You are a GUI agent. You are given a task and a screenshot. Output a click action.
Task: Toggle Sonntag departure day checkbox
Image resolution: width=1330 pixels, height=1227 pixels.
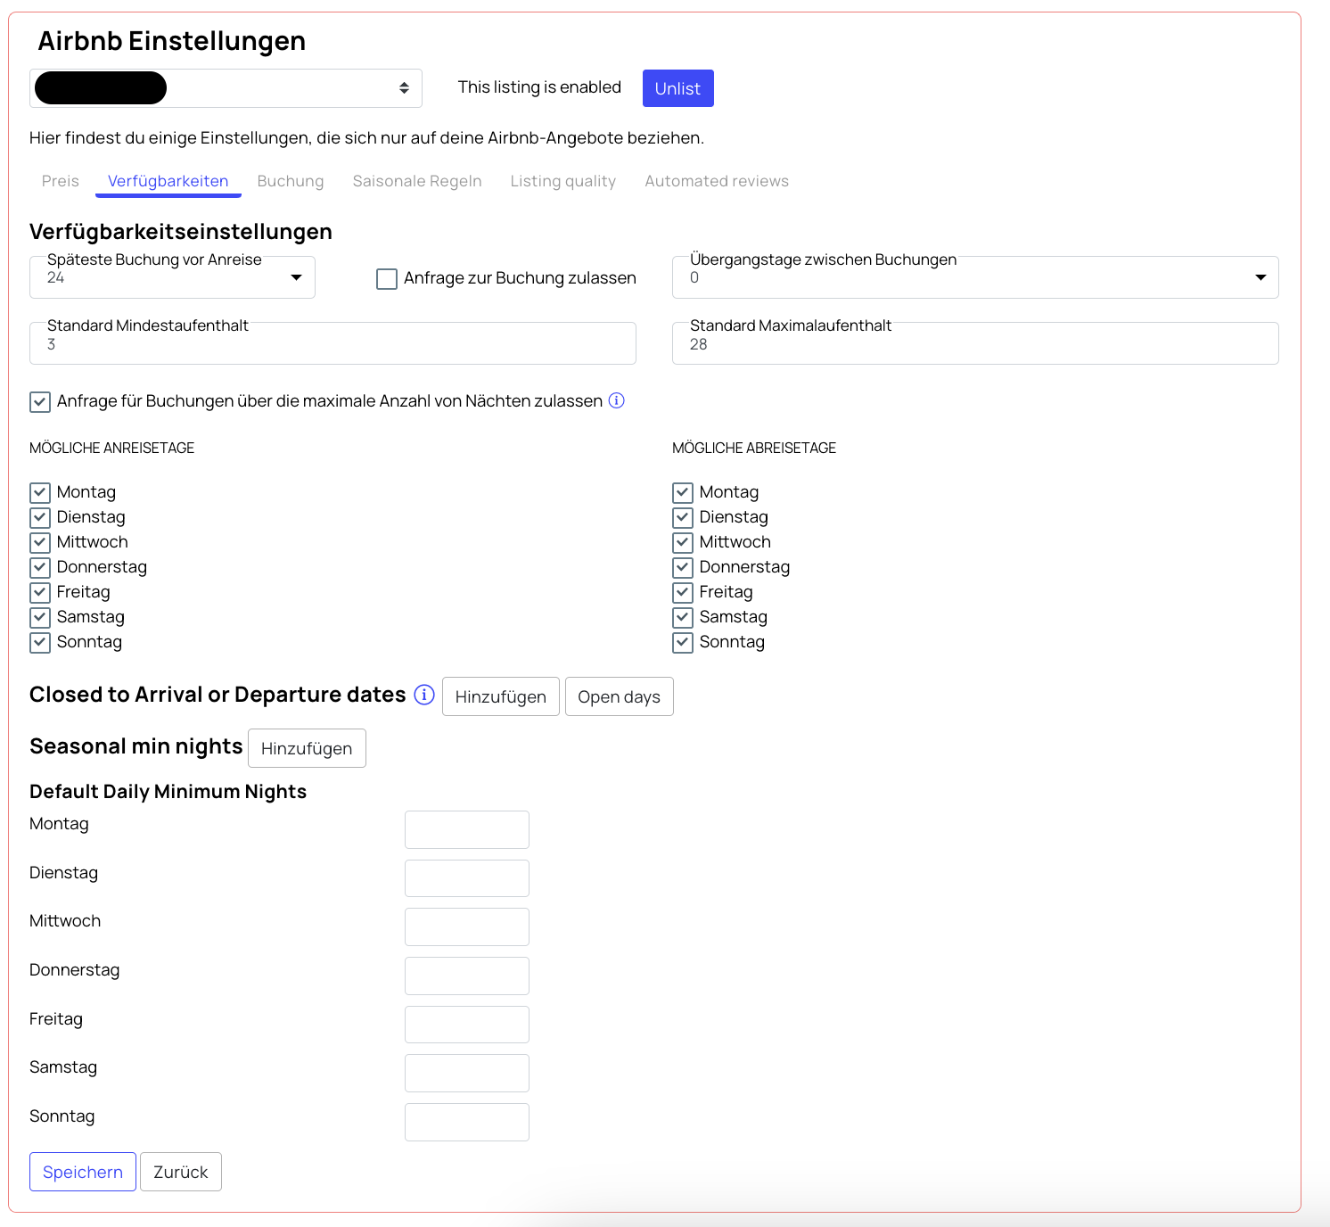point(683,642)
